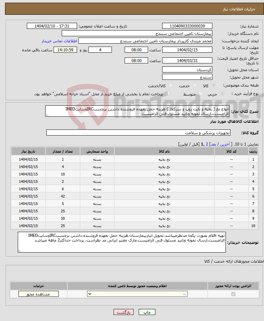Select the کالا radio button

coord(213,85)
